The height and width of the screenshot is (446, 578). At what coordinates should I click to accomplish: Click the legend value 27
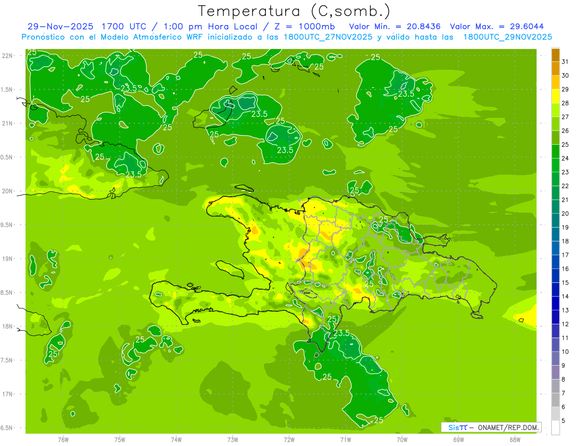[565, 117]
